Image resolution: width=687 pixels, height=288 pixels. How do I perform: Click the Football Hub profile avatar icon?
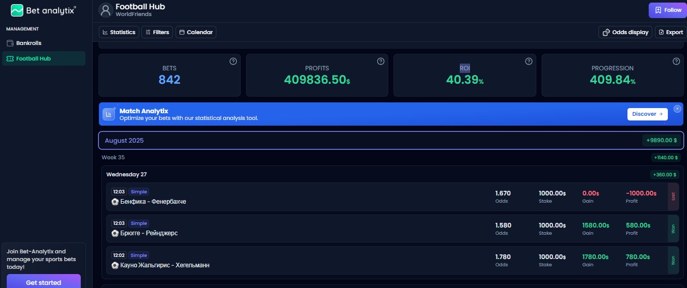pyautogui.click(x=106, y=10)
